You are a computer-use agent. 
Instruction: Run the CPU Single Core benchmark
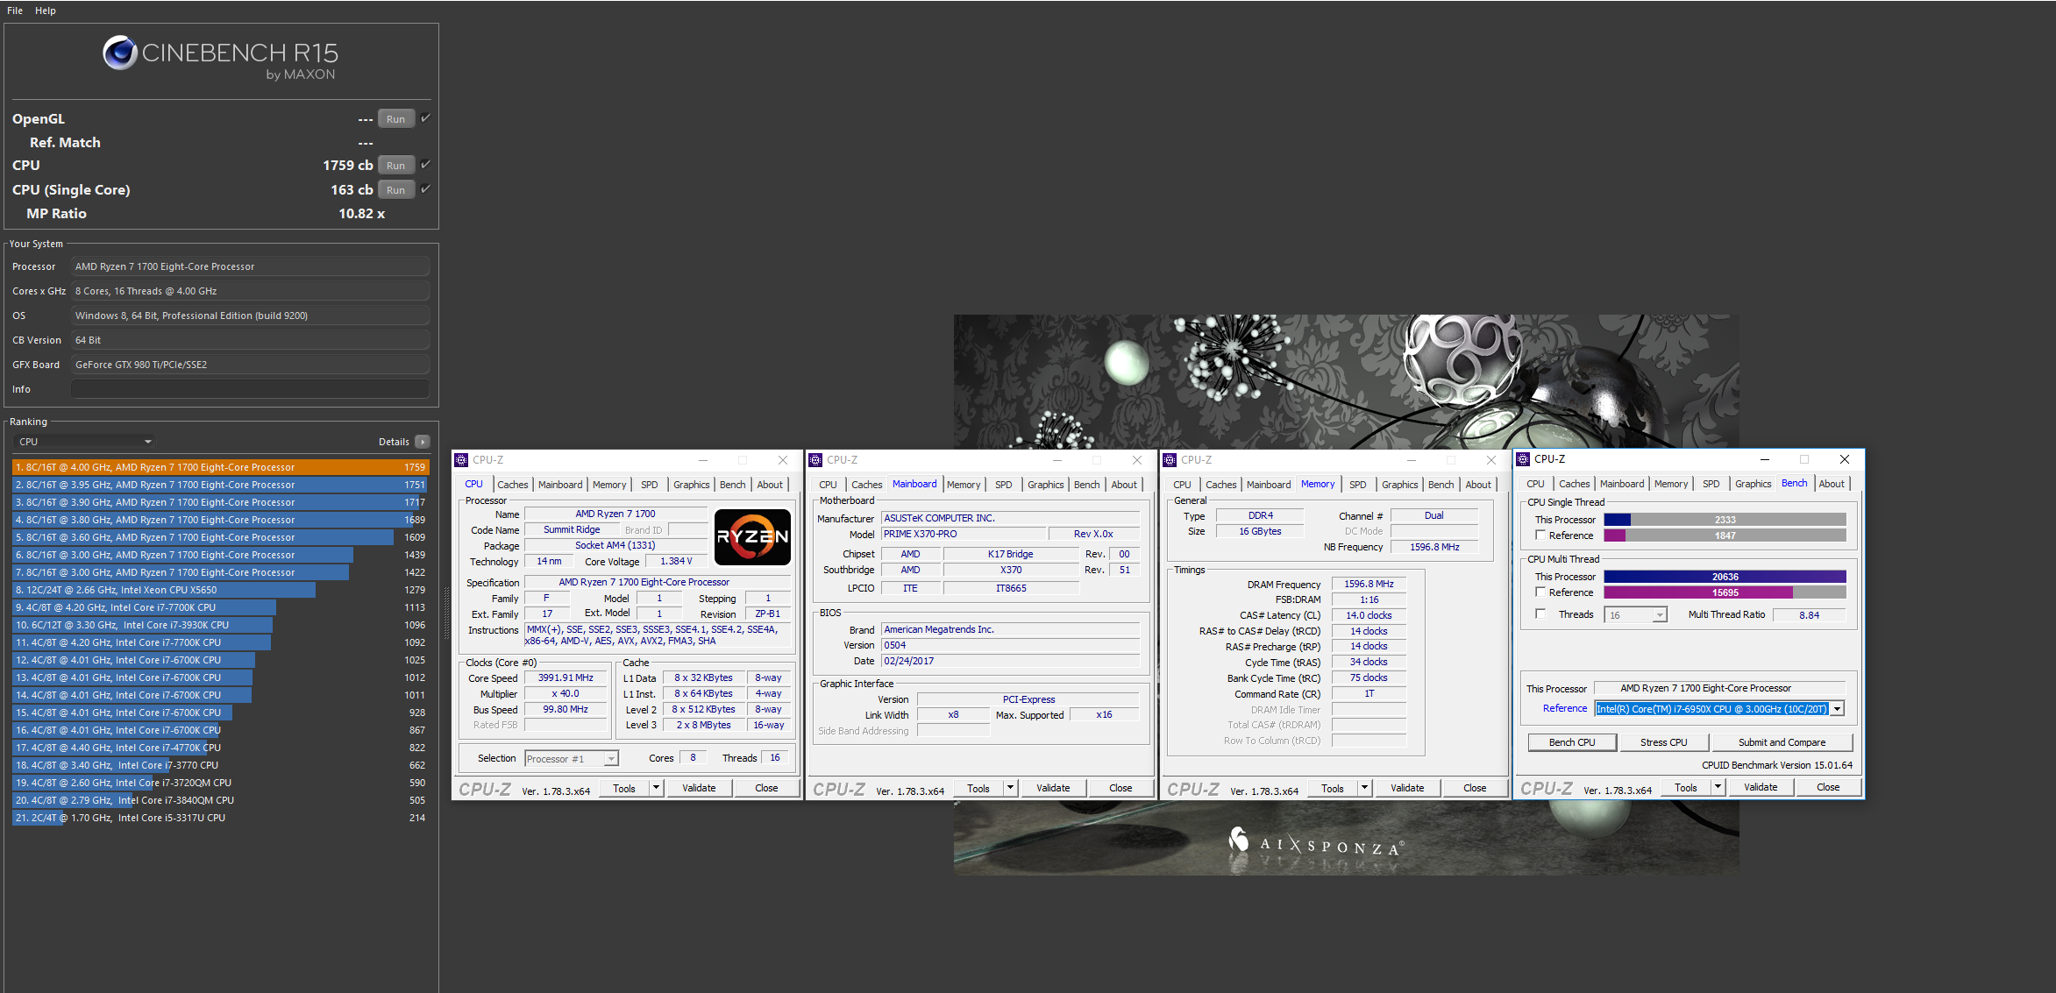396,190
